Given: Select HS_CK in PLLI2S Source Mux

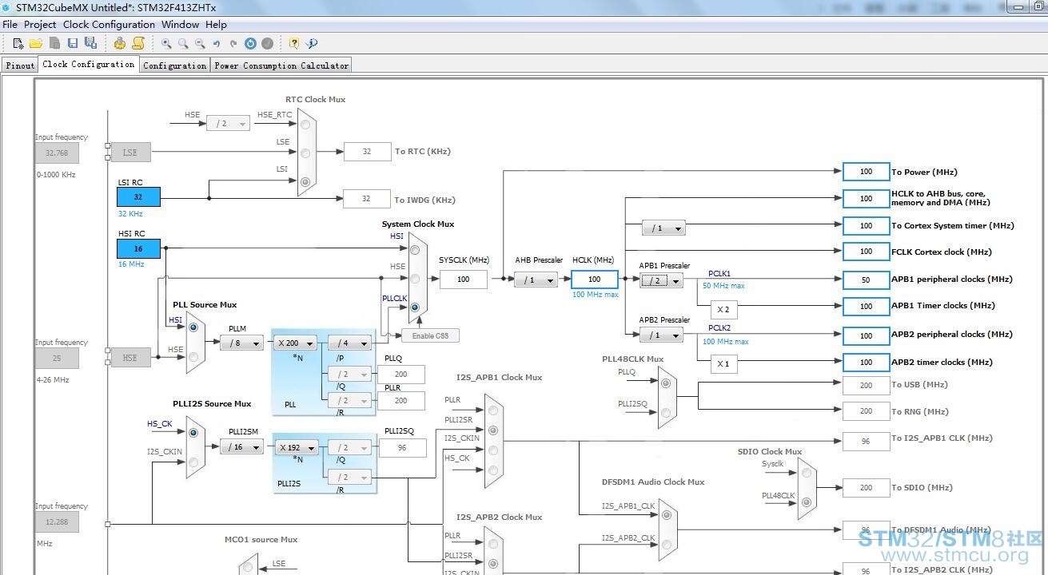Looking at the screenshot, I should click(x=193, y=432).
